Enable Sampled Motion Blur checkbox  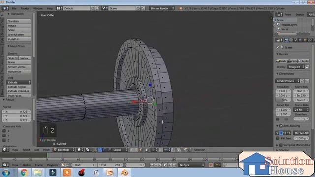[x=281, y=145]
